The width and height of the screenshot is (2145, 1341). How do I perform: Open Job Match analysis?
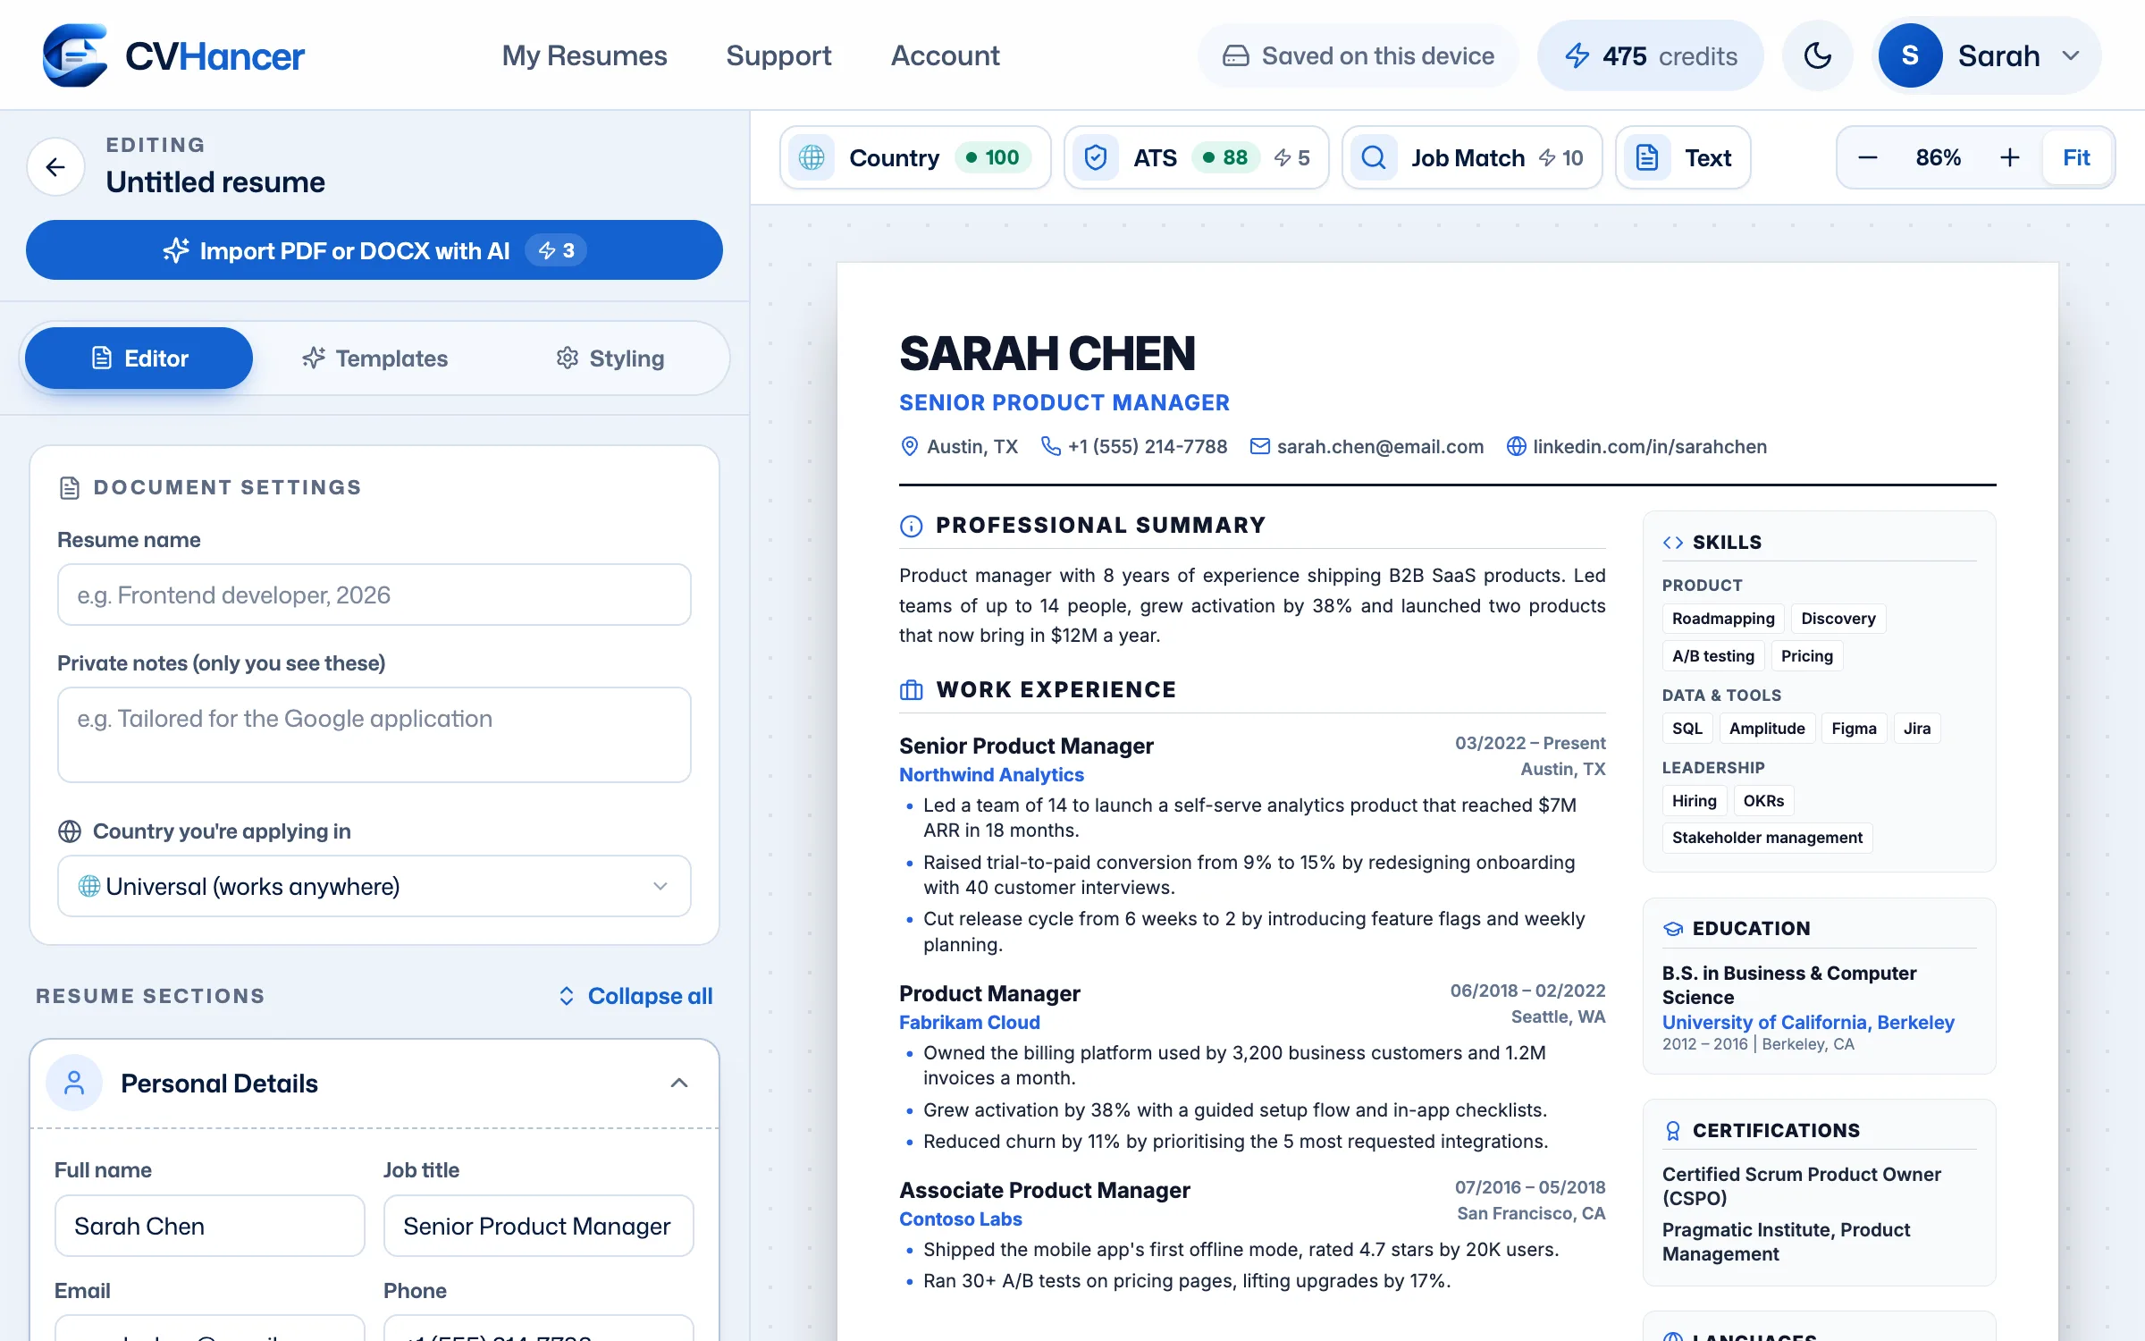pyautogui.click(x=1472, y=157)
